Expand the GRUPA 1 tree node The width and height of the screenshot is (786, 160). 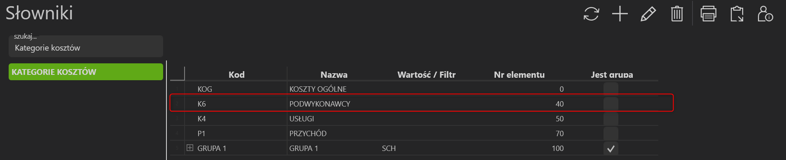coord(189,148)
